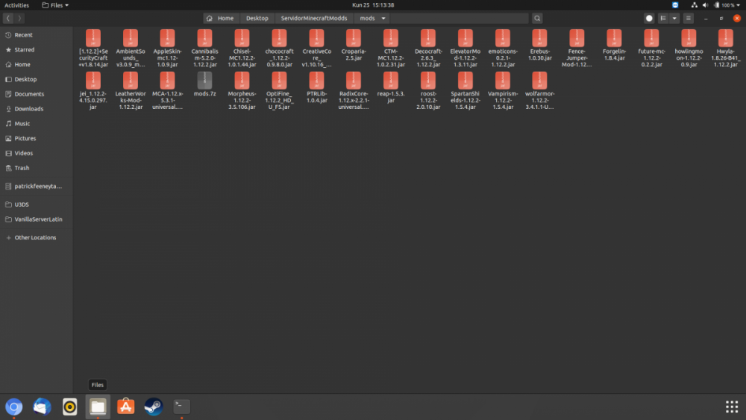Open Starred in the sidebar
746x420 pixels.
(25, 50)
